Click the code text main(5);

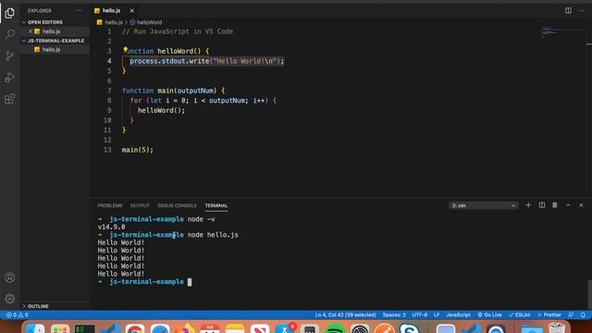click(138, 150)
